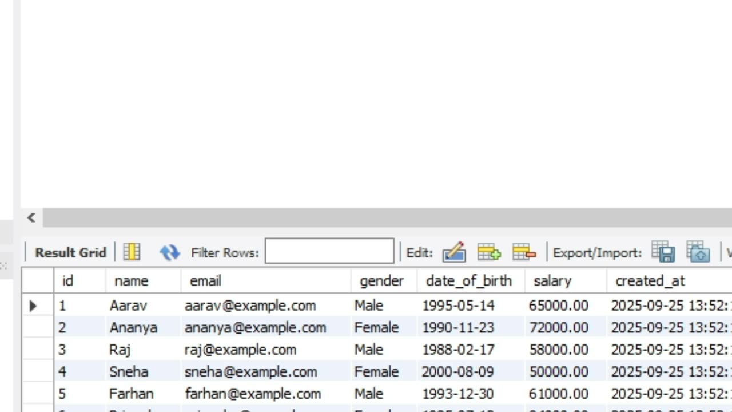This screenshot has width=732, height=412.
Task: Sort by the id column header
Action: click(80, 281)
